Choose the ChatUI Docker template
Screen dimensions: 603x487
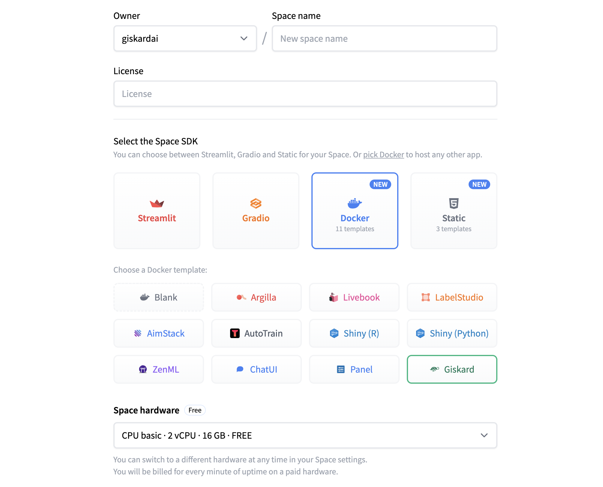(x=256, y=369)
